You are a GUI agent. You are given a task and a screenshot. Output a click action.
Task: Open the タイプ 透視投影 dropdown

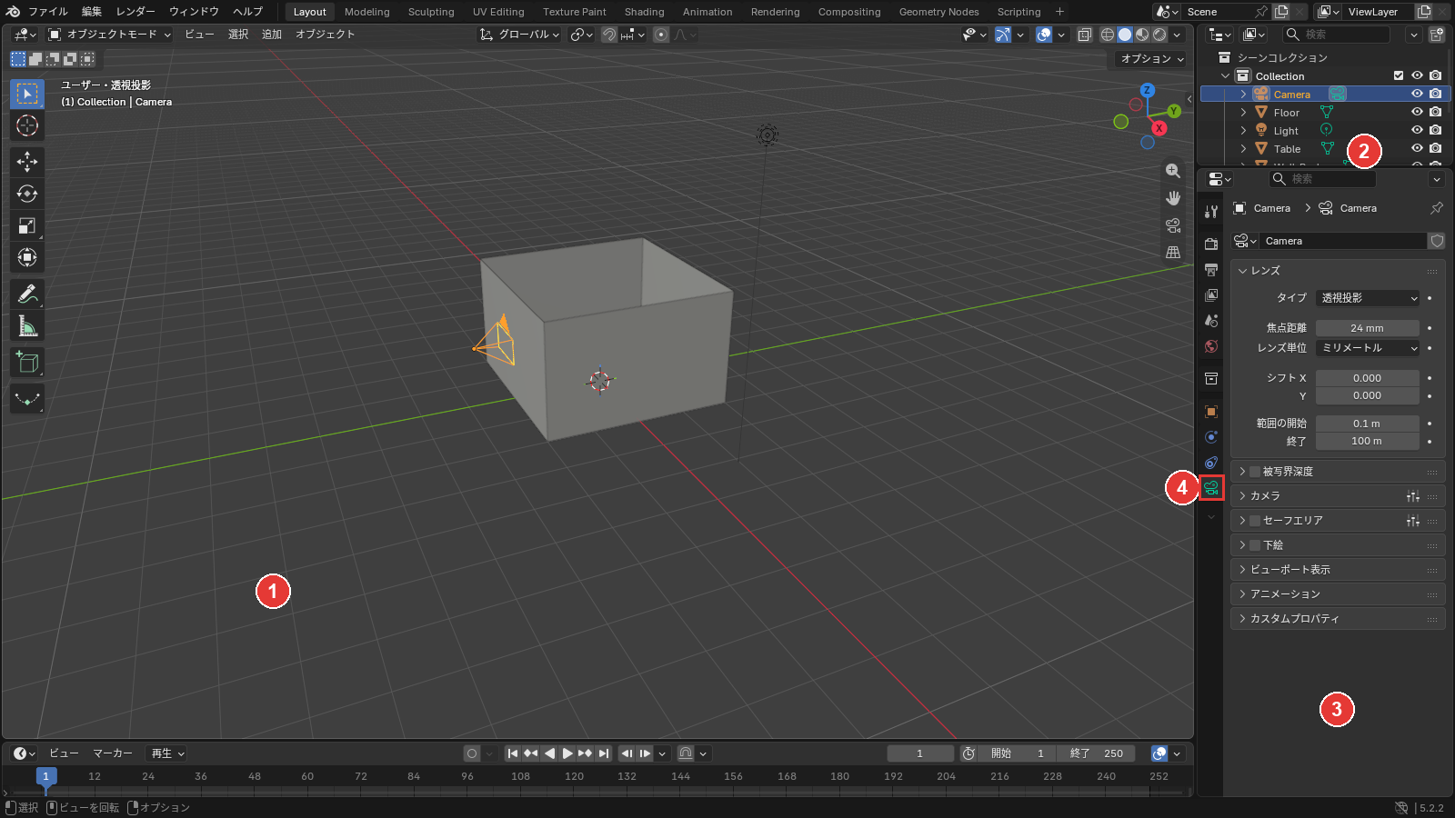1368,298
